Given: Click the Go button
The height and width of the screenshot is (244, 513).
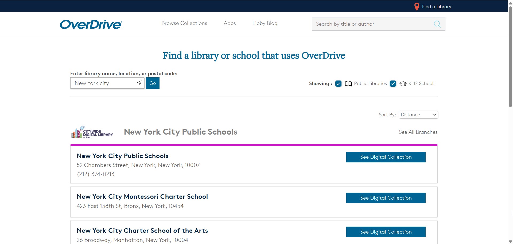Looking at the screenshot, I should coord(153,83).
